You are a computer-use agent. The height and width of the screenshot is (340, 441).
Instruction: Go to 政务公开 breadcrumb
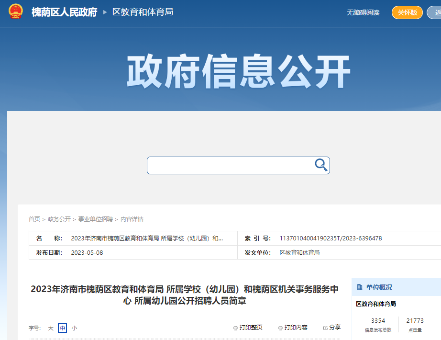(x=59, y=219)
